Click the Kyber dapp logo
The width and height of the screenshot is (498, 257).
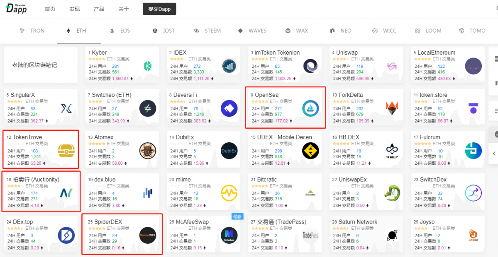(x=147, y=66)
